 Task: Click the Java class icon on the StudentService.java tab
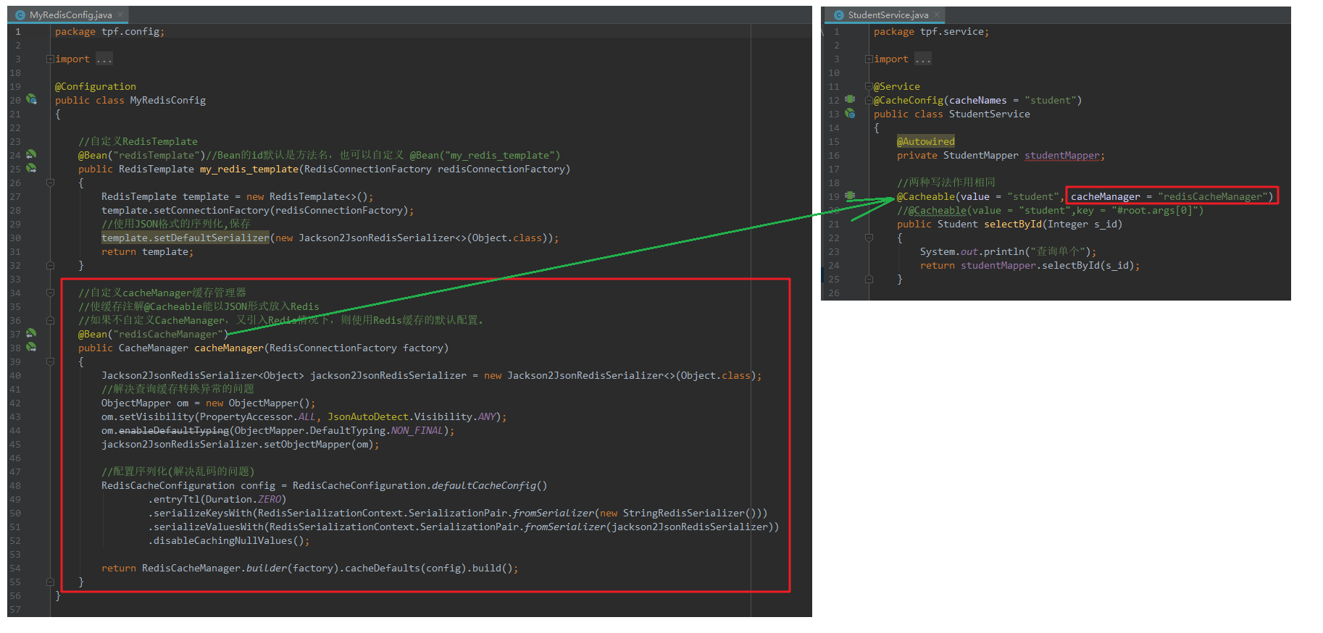pyautogui.click(x=839, y=14)
